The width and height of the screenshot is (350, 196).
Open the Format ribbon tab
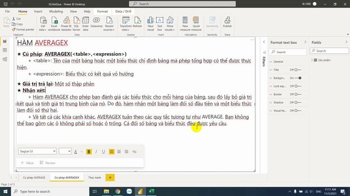pyautogui.click(x=102, y=11)
